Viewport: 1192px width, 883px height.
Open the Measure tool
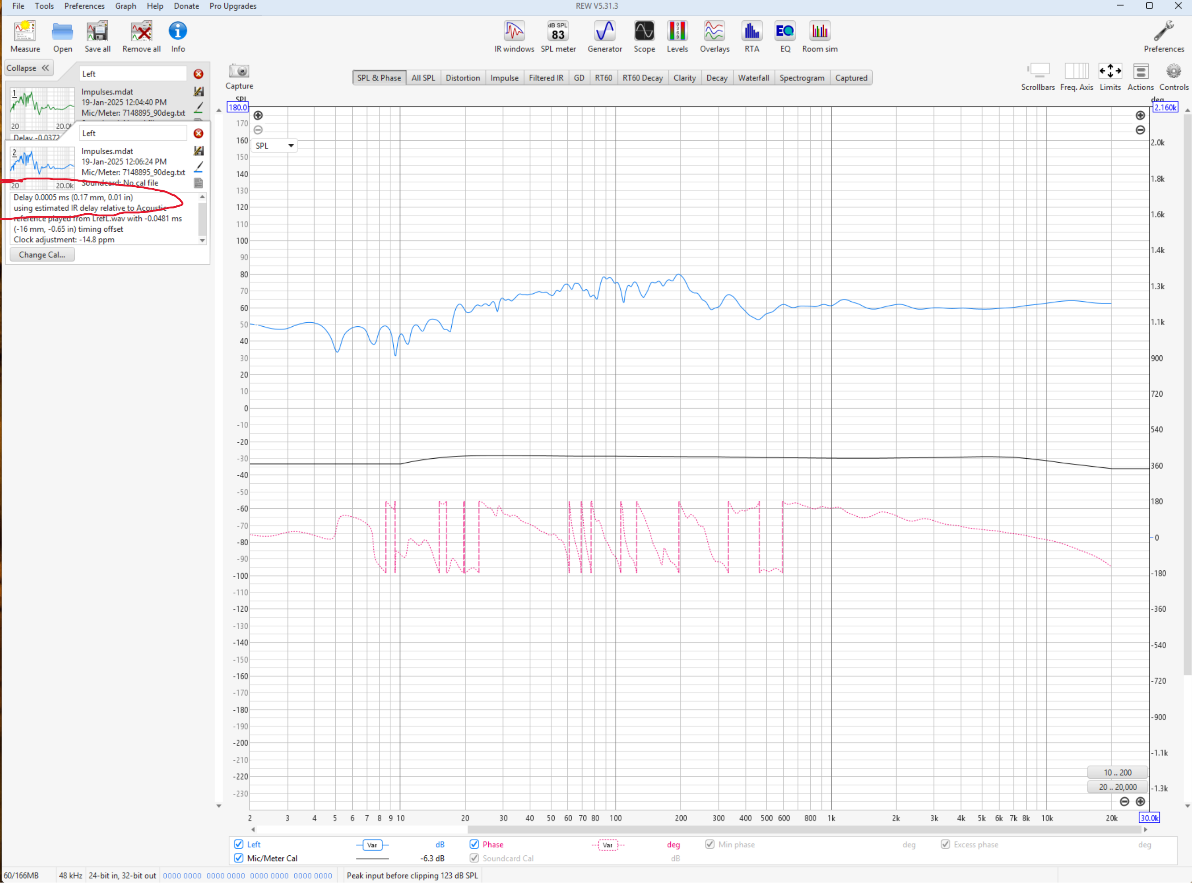(x=25, y=36)
